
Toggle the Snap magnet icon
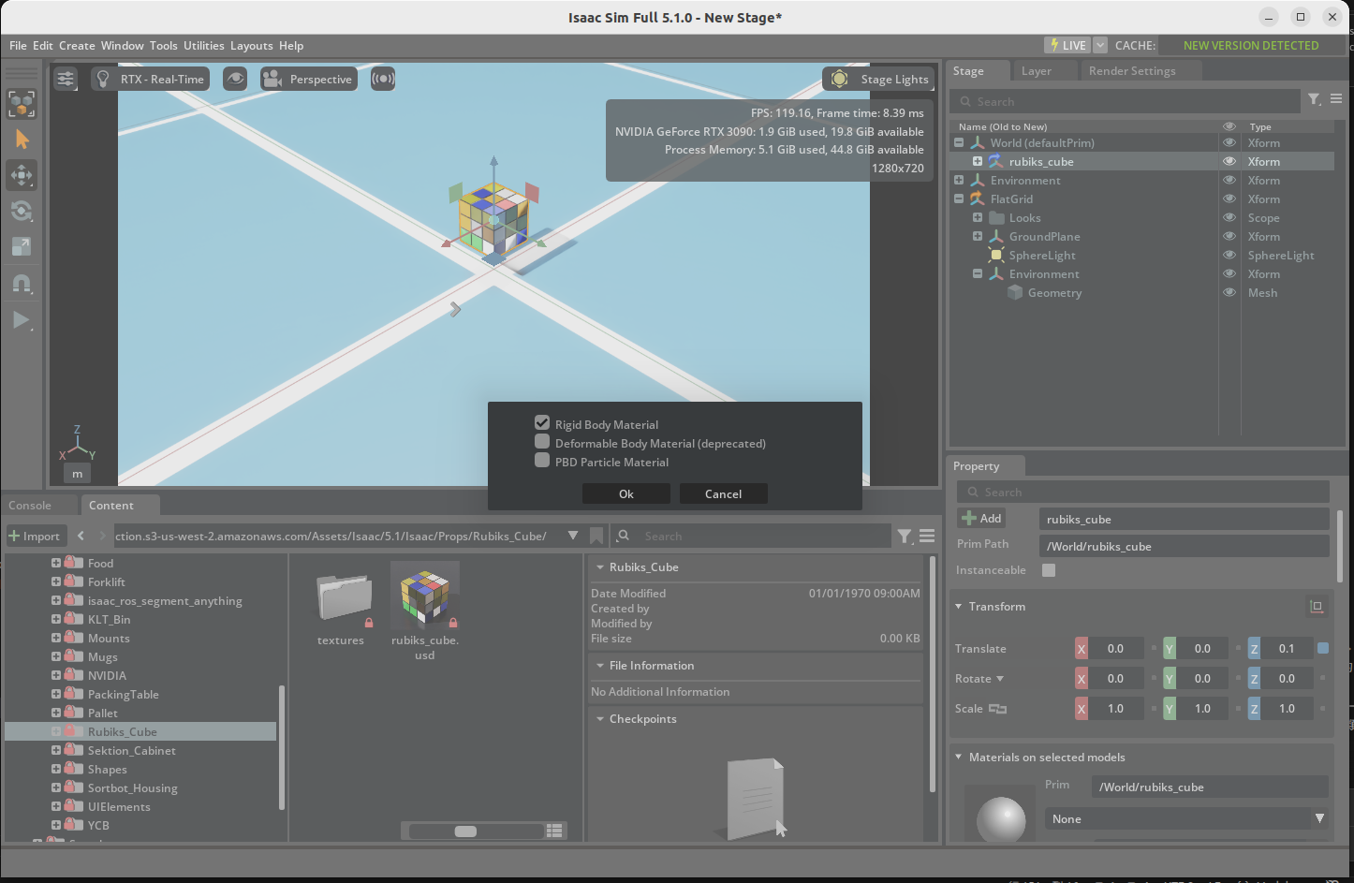(x=22, y=283)
